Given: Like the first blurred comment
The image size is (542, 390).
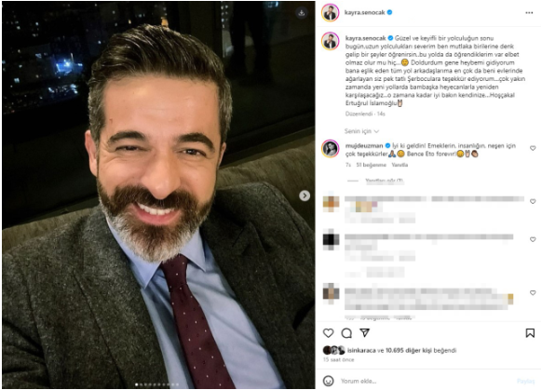Looking at the screenshot, I should point(533,201).
